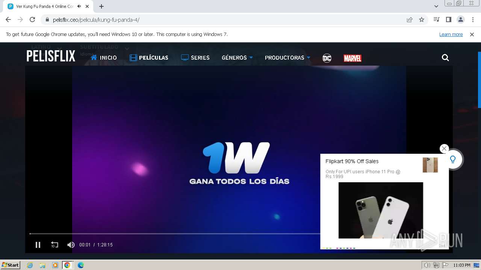This screenshot has width=481, height=270.
Task: Open the PELÍCULAS section
Action: coord(149,58)
